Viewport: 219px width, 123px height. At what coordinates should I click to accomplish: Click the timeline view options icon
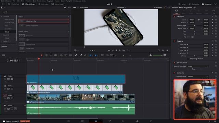point(3,55)
